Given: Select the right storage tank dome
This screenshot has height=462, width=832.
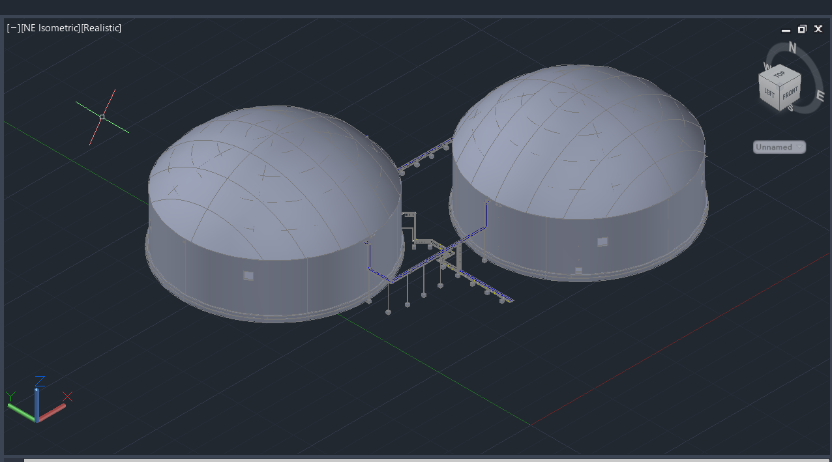Looking at the screenshot, I should [578, 140].
